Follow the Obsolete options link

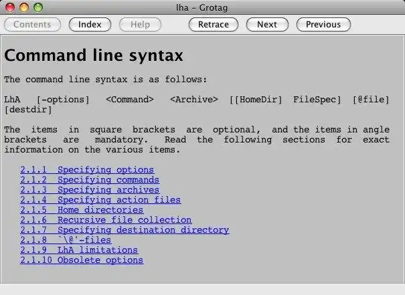[82, 260]
